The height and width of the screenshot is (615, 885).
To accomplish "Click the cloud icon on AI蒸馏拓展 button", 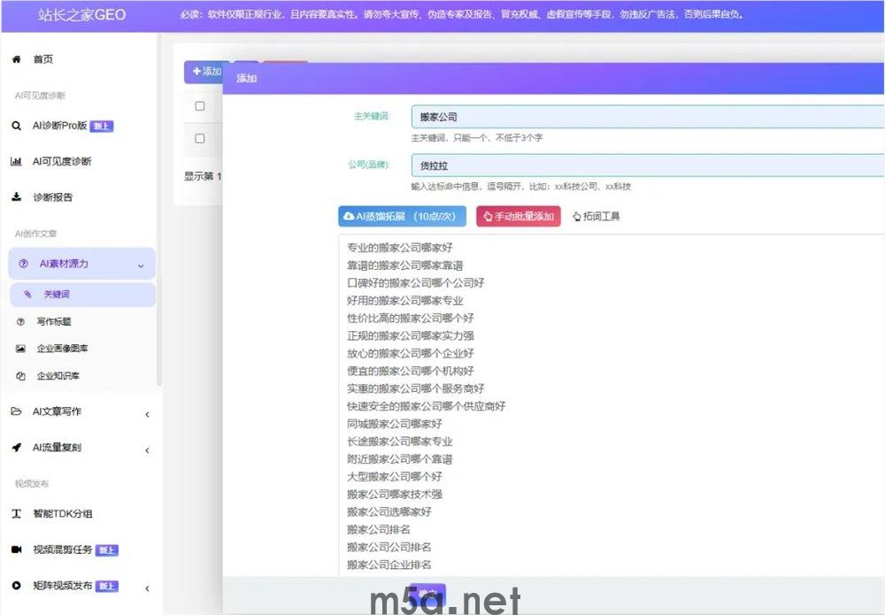I will 349,216.
